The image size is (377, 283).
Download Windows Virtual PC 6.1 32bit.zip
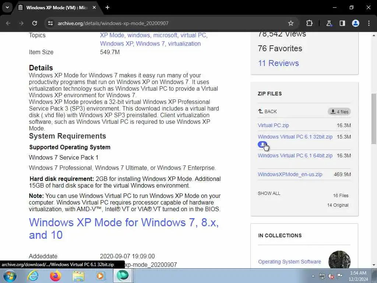tap(295, 137)
